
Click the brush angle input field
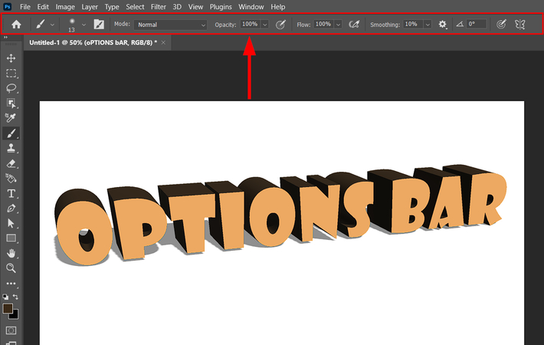tap(477, 25)
